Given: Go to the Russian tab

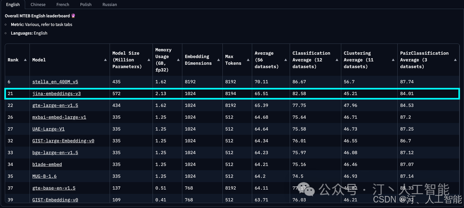Looking at the screenshot, I should point(110,5).
